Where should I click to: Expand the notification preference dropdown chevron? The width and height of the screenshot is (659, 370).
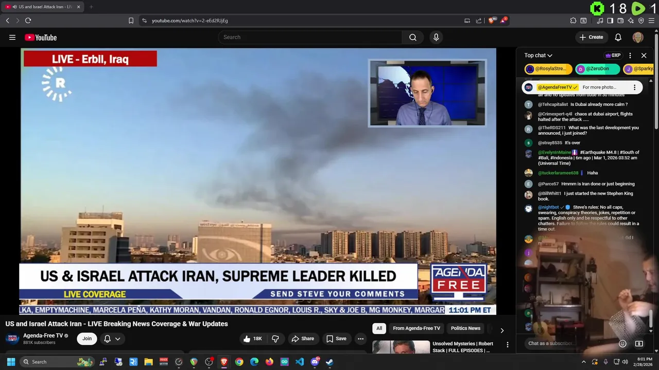point(118,339)
